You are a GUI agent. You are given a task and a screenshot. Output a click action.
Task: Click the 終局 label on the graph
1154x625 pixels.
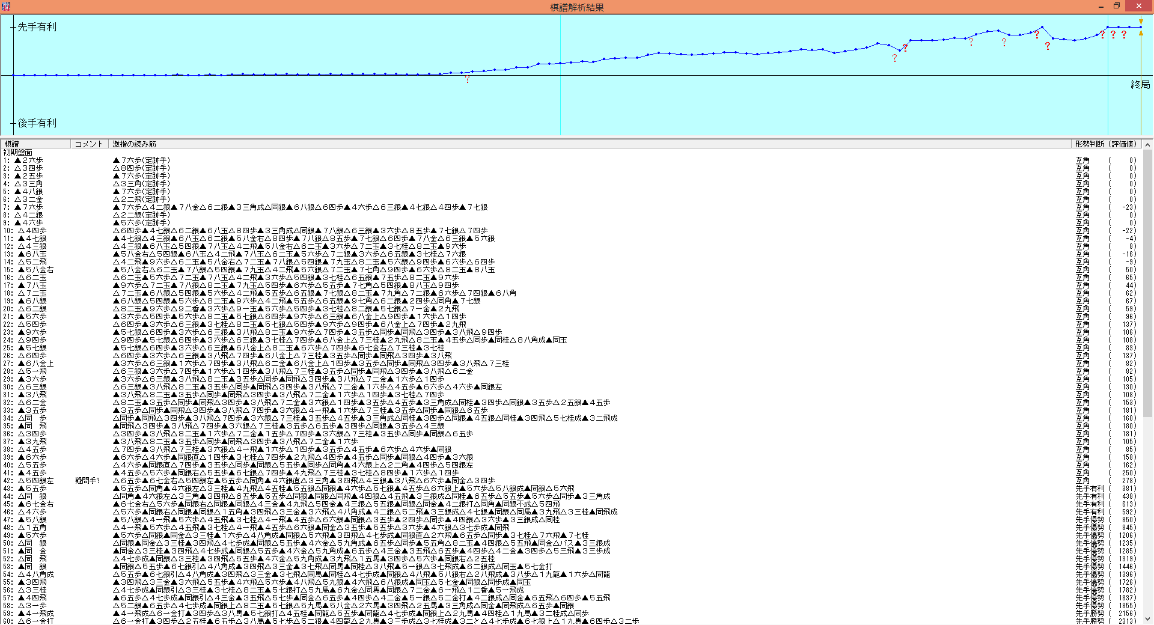1140,85
